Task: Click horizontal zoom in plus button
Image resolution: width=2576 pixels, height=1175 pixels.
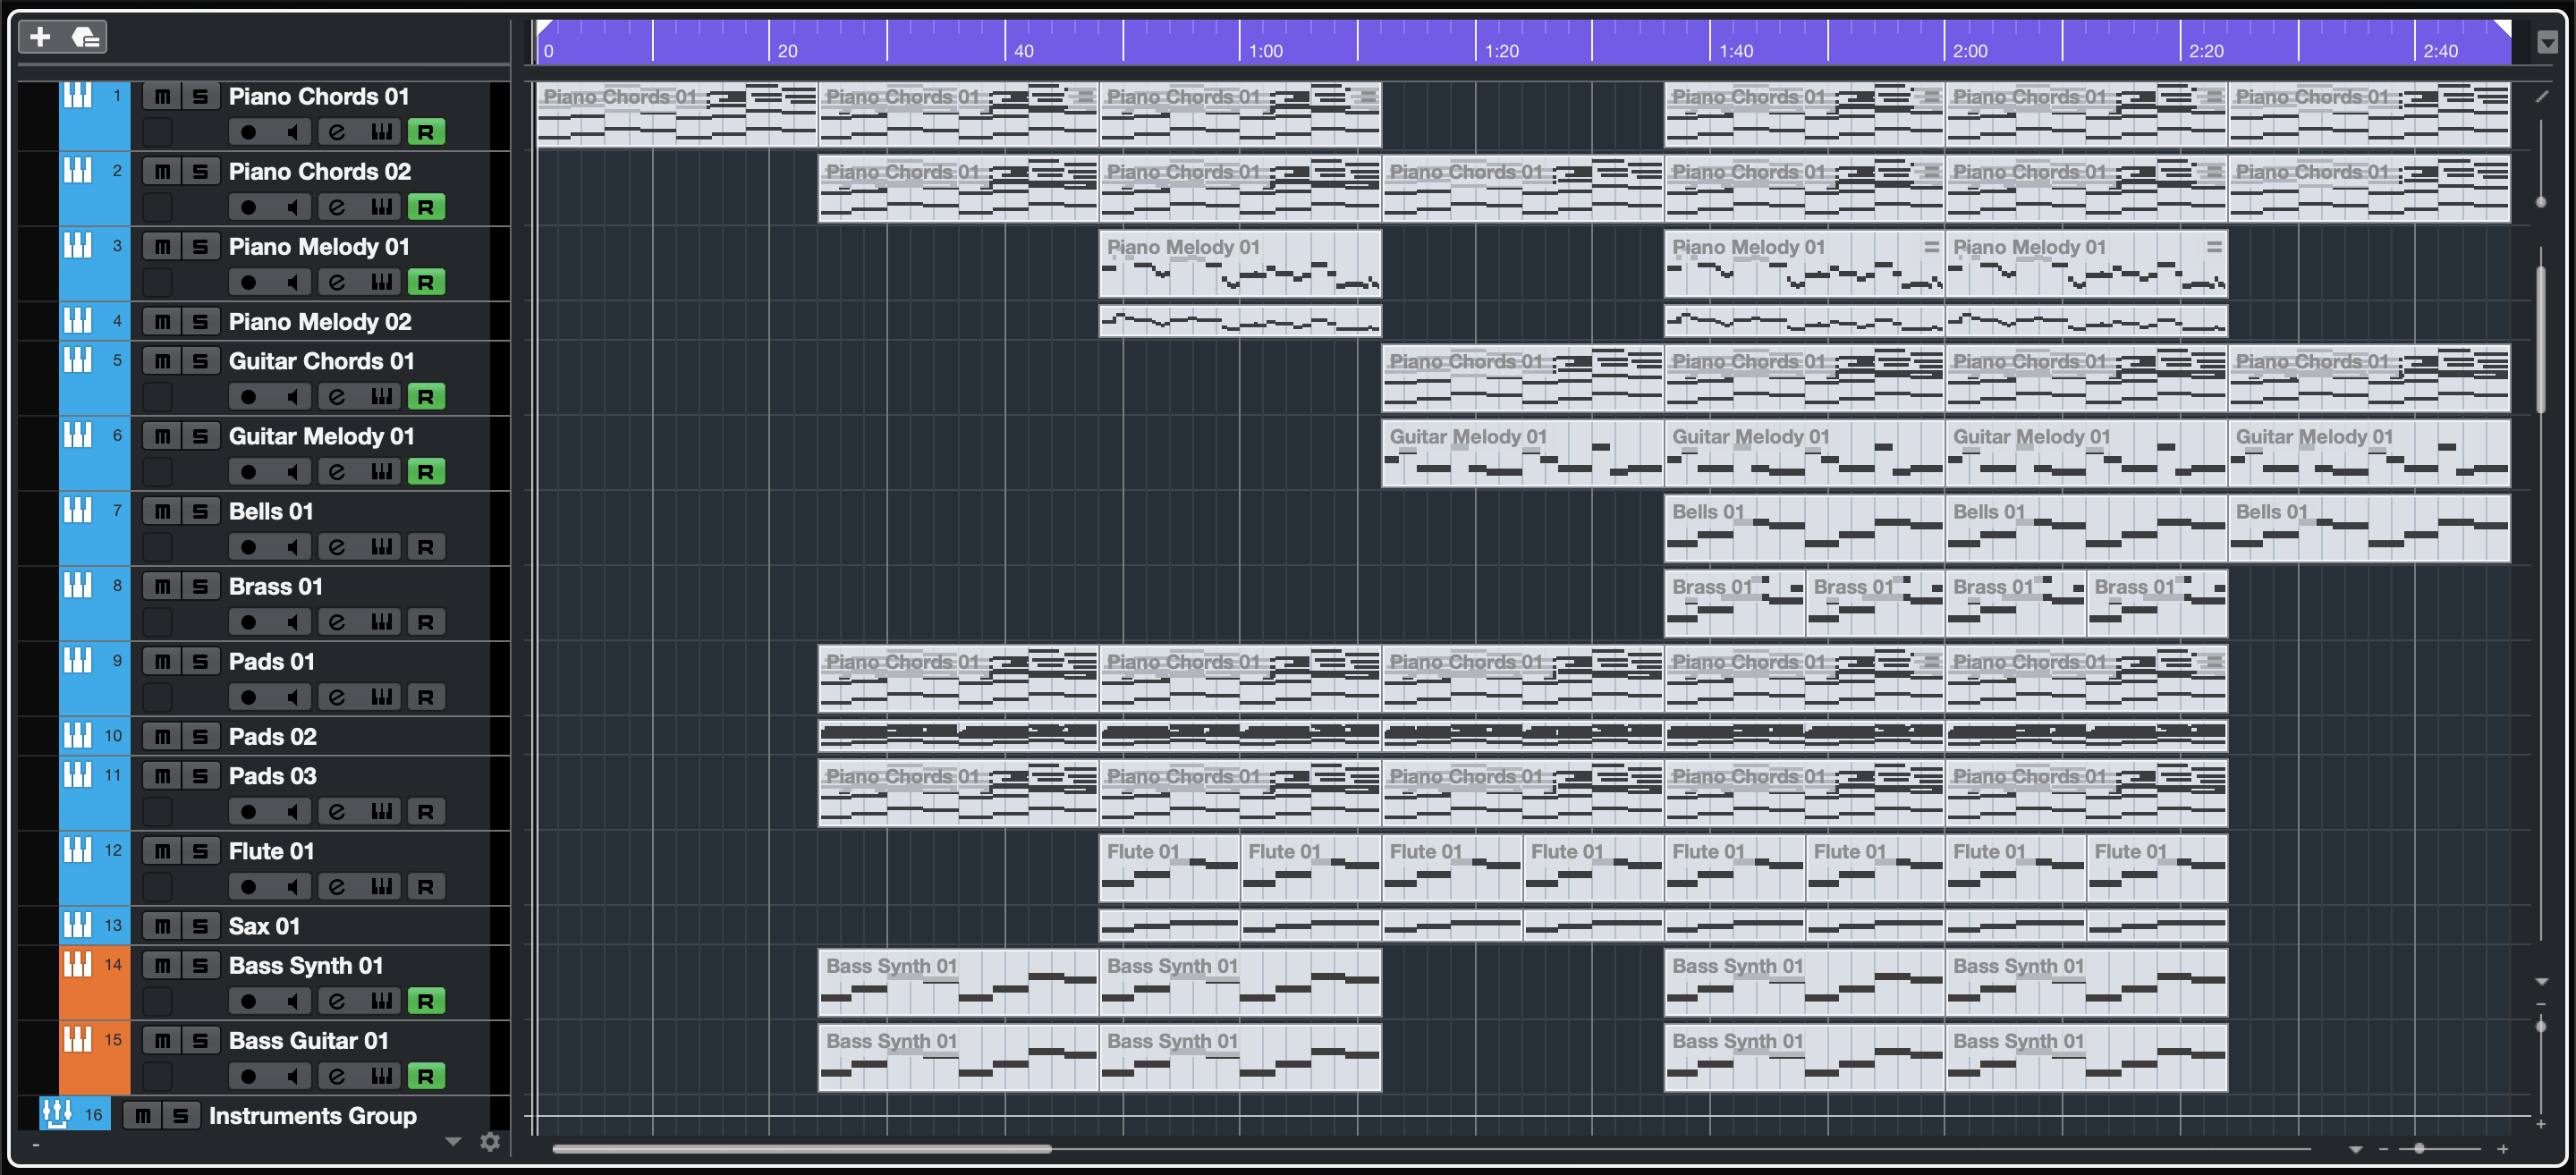Action: pyautogui.click(x=2502, y=1150)
